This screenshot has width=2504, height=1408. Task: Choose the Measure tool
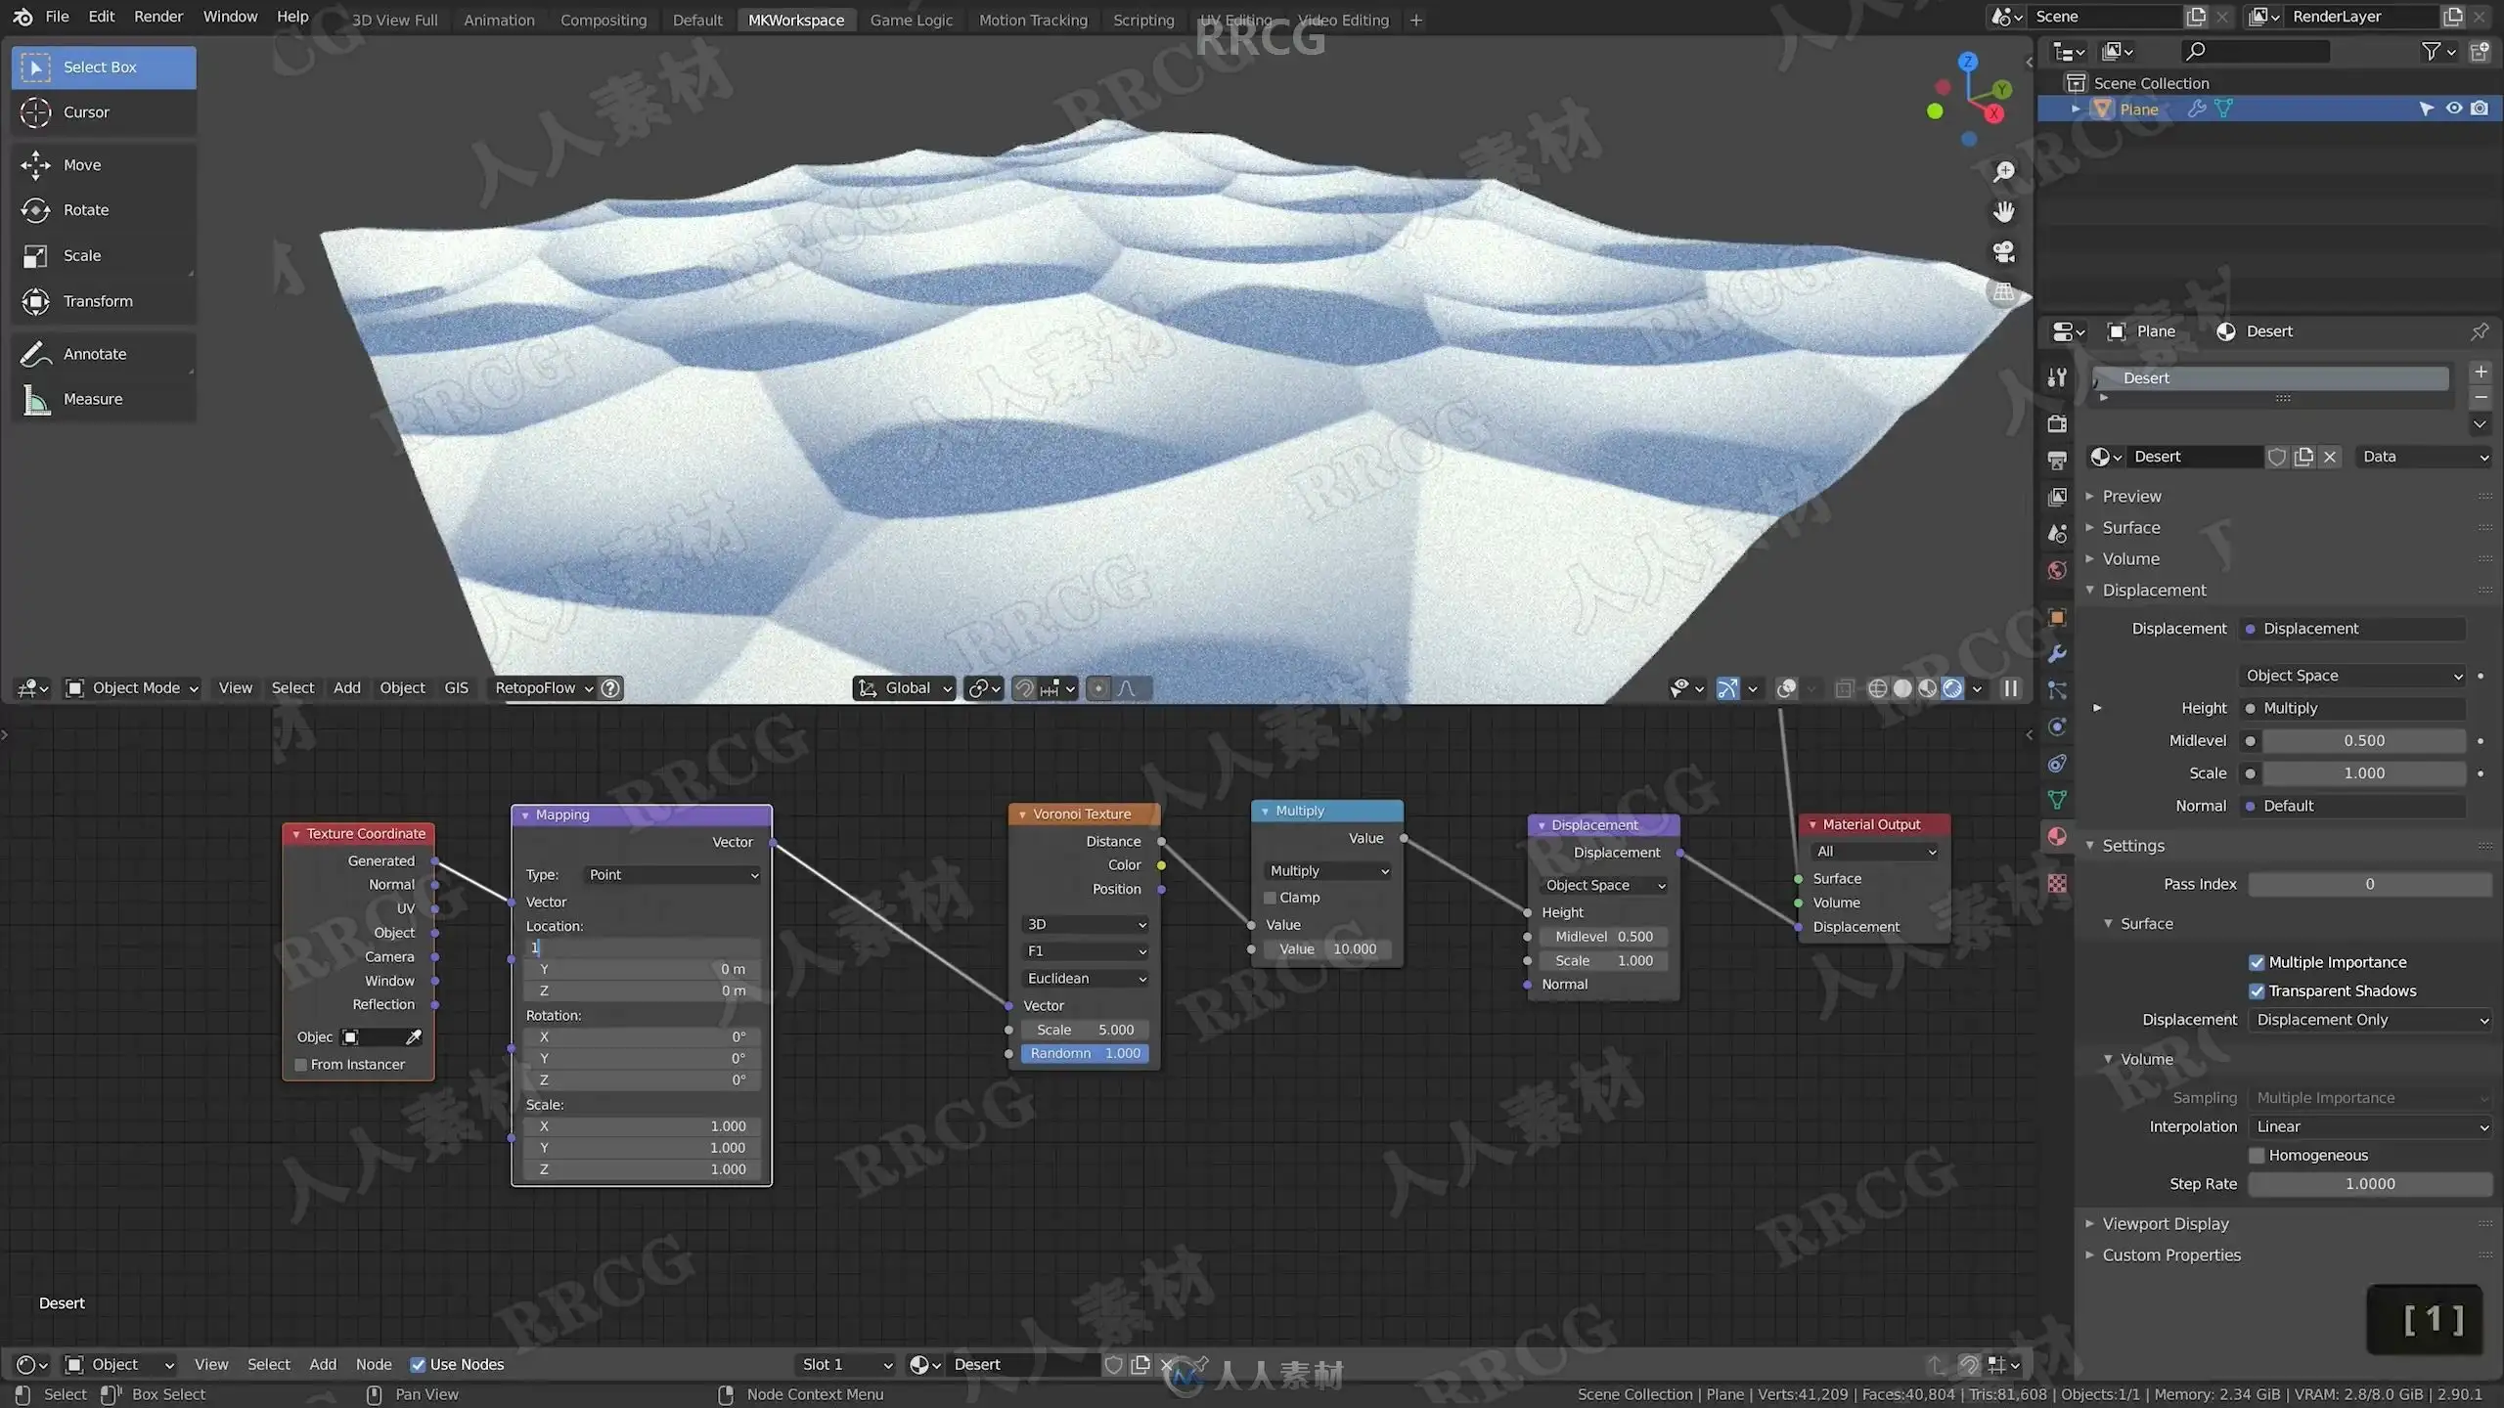tap(104, 399)
